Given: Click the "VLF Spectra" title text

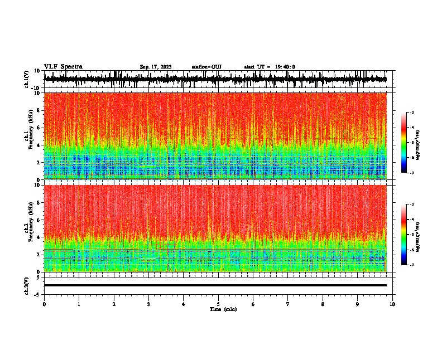Looking at the screenshot, I should (63, 67).
